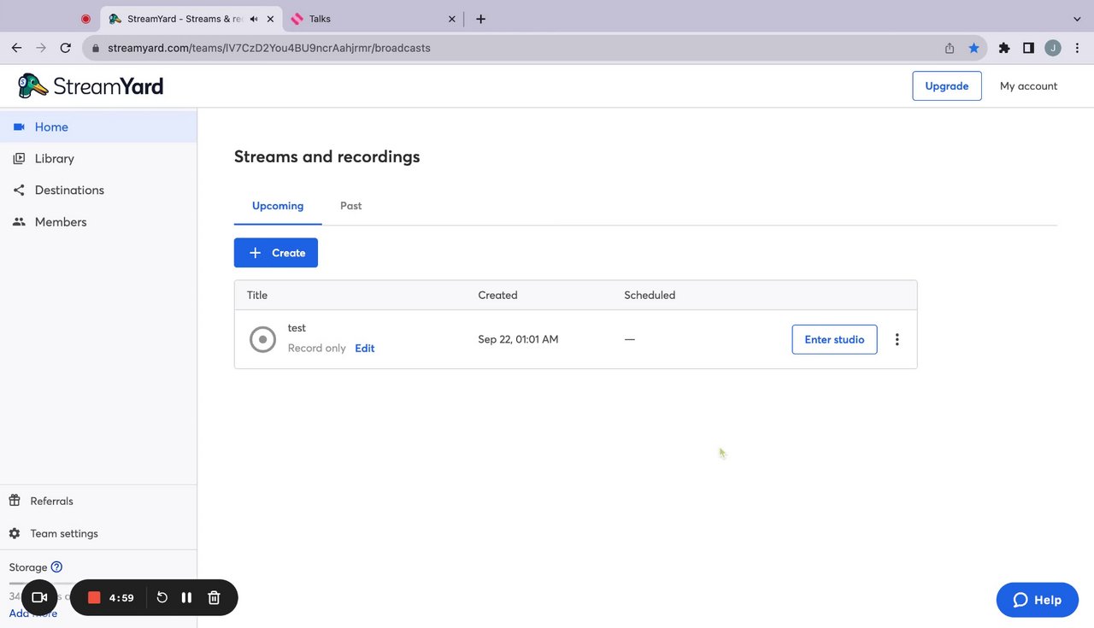Click Enter studio for test

click(834, 339)
